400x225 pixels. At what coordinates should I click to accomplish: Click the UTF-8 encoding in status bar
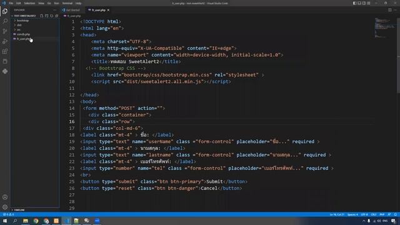coord(364,214)
